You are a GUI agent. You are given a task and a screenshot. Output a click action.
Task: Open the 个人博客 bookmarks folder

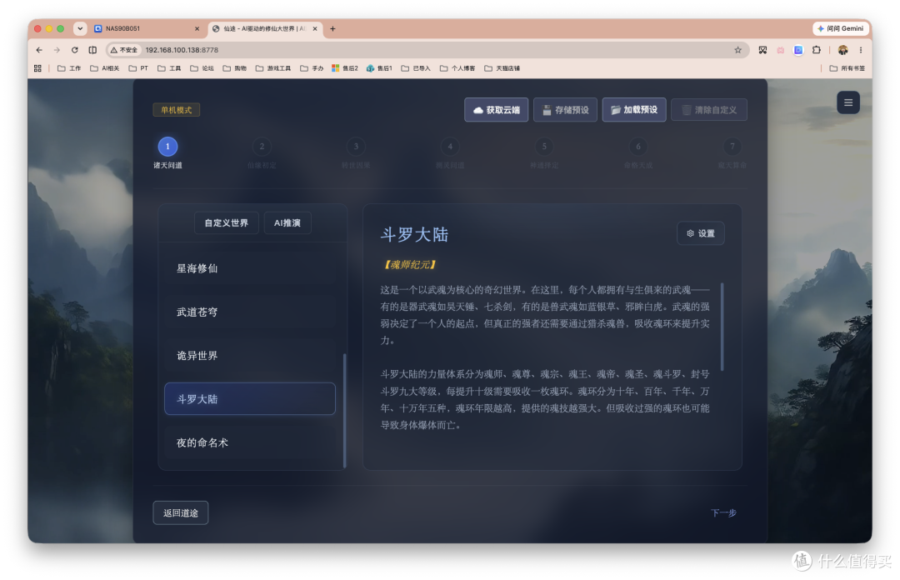pos(457,68)
